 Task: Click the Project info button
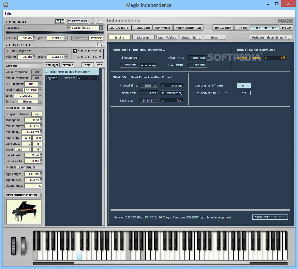[99, 21]
